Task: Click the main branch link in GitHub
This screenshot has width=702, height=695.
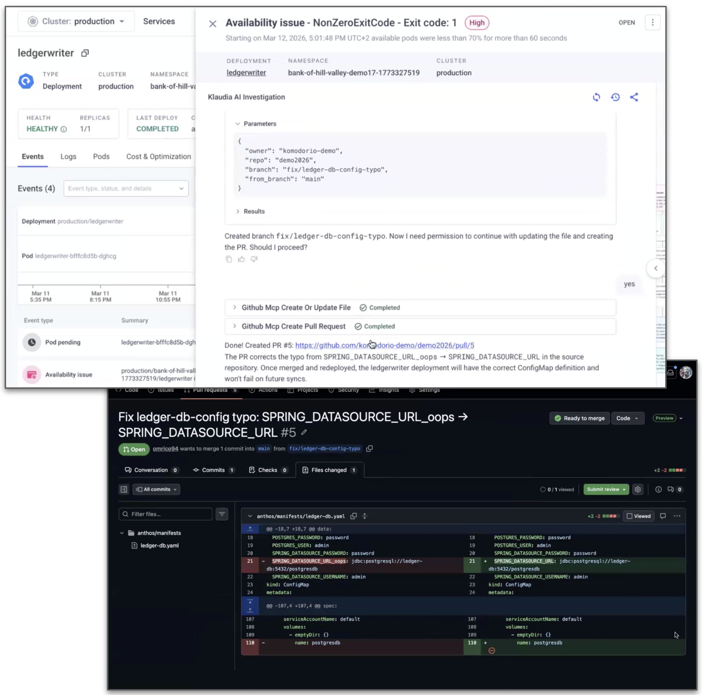Action: click(x=264, y=449)
